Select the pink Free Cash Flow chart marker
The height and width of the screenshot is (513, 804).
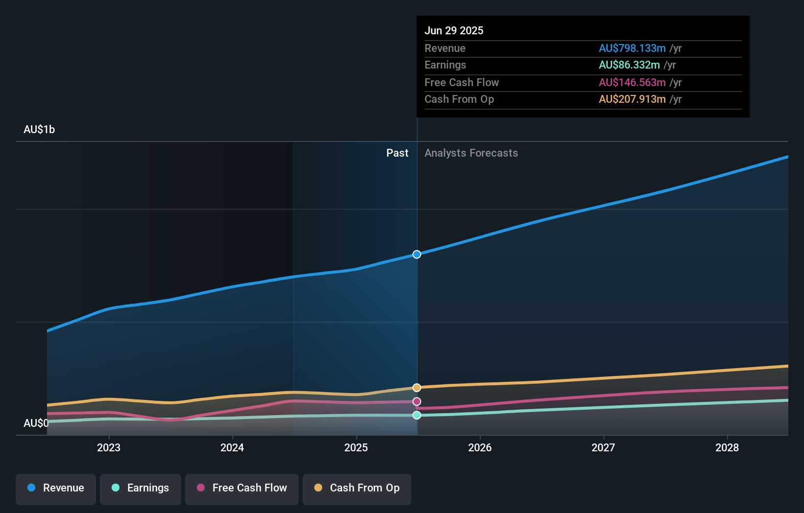[417, 401]
